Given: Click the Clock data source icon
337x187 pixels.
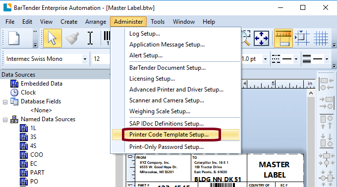Looking at the screenshot, I should coord(14,93).
